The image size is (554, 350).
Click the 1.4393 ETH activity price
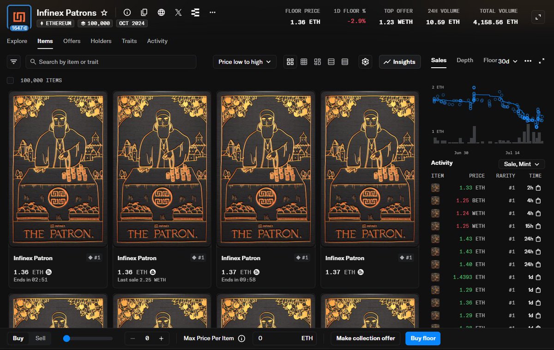coord(468,277)
